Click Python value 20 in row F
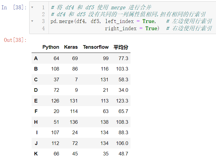 [x=56, y=111]
